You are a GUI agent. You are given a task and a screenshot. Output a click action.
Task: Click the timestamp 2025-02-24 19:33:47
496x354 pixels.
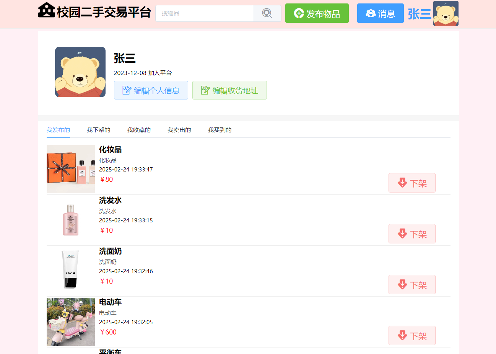pos(126,170)
